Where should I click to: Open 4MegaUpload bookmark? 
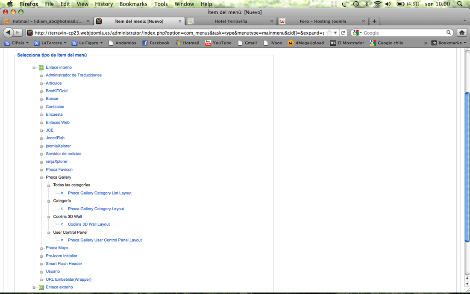306,43
